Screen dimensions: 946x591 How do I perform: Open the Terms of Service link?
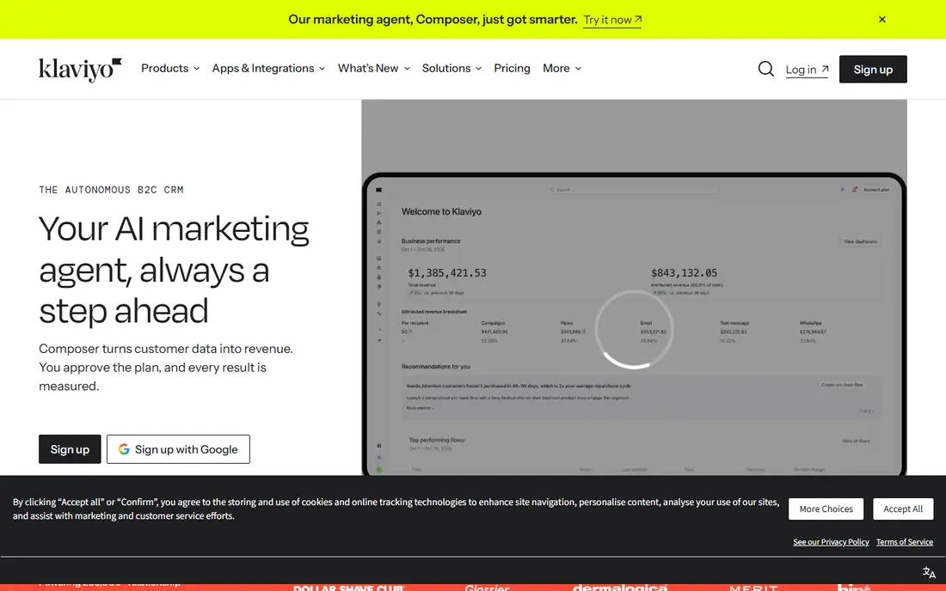pyautogui.click(x=905, y=542)
